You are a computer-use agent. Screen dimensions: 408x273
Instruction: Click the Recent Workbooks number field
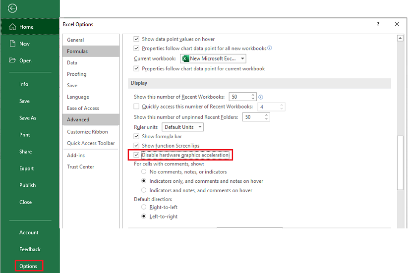(x=240, y=97)
